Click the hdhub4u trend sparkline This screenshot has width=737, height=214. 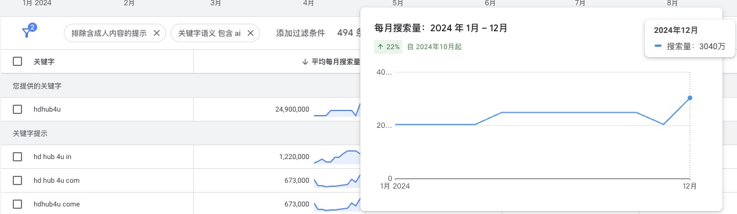[337, 110]
